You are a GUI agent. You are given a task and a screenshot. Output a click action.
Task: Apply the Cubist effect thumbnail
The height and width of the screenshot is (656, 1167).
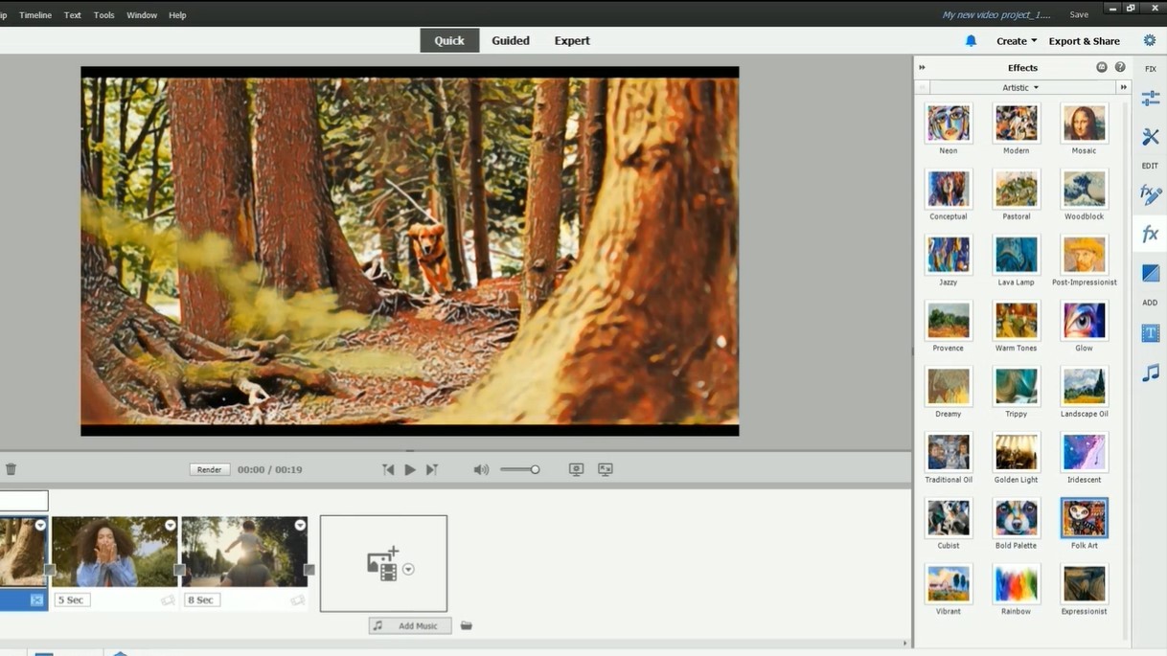pos(949,518)
